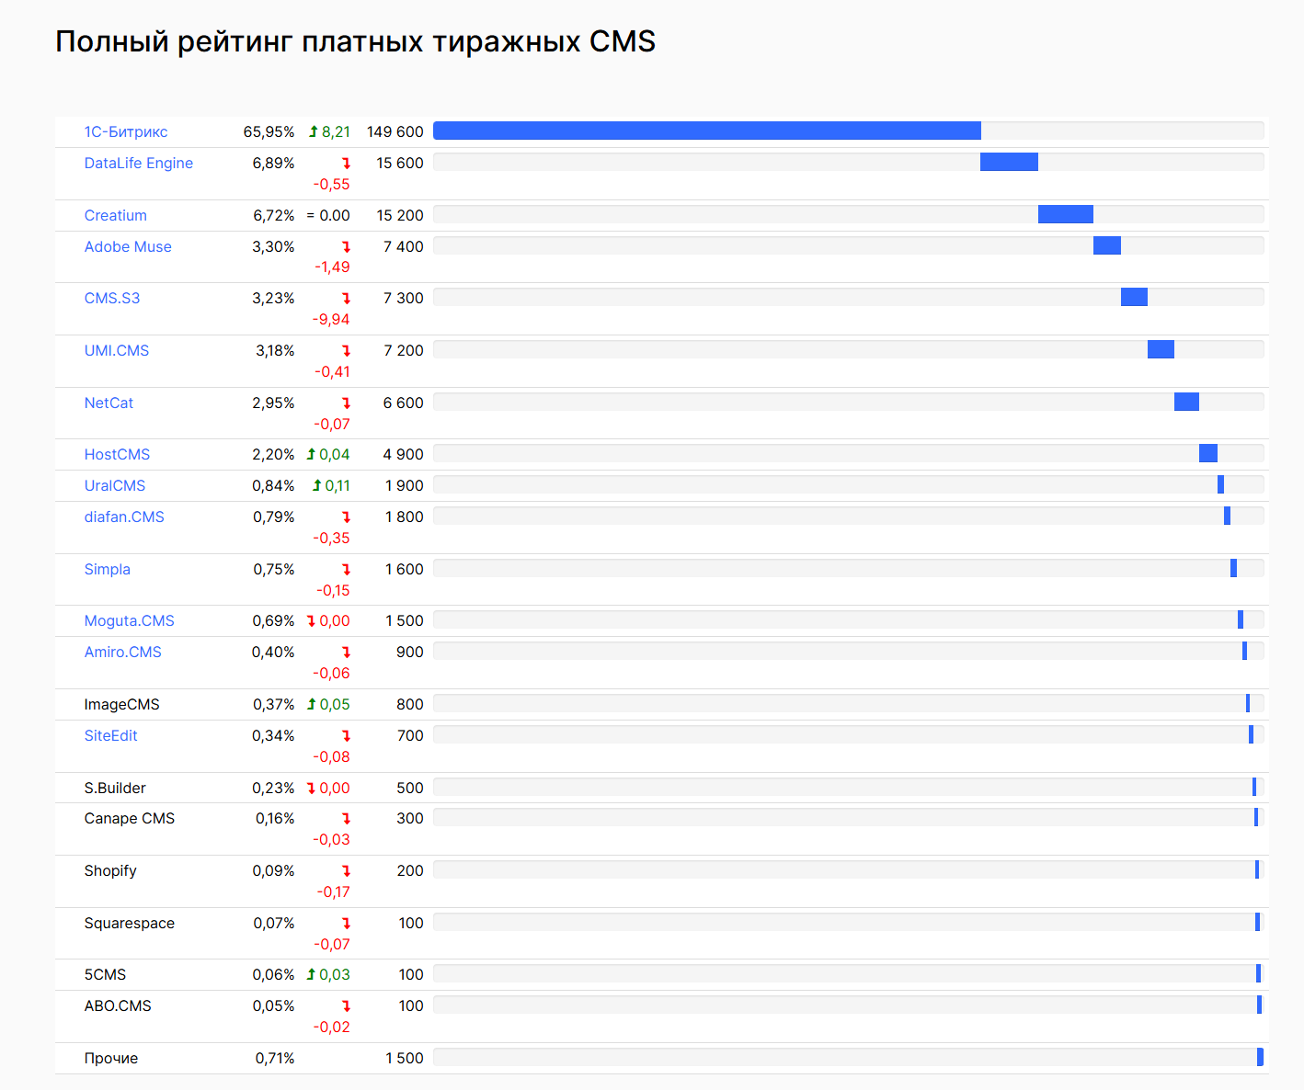The image size is (1304, 1090).
Task: Click the red down arrow in ABO.CMS row
Action: (x=346, y=1006)
